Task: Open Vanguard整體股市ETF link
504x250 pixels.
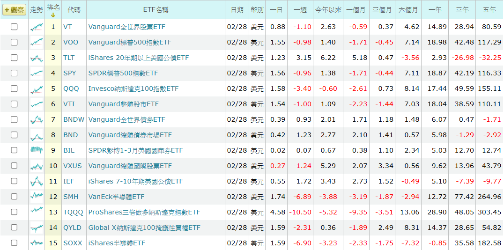Action: (124, 104)
